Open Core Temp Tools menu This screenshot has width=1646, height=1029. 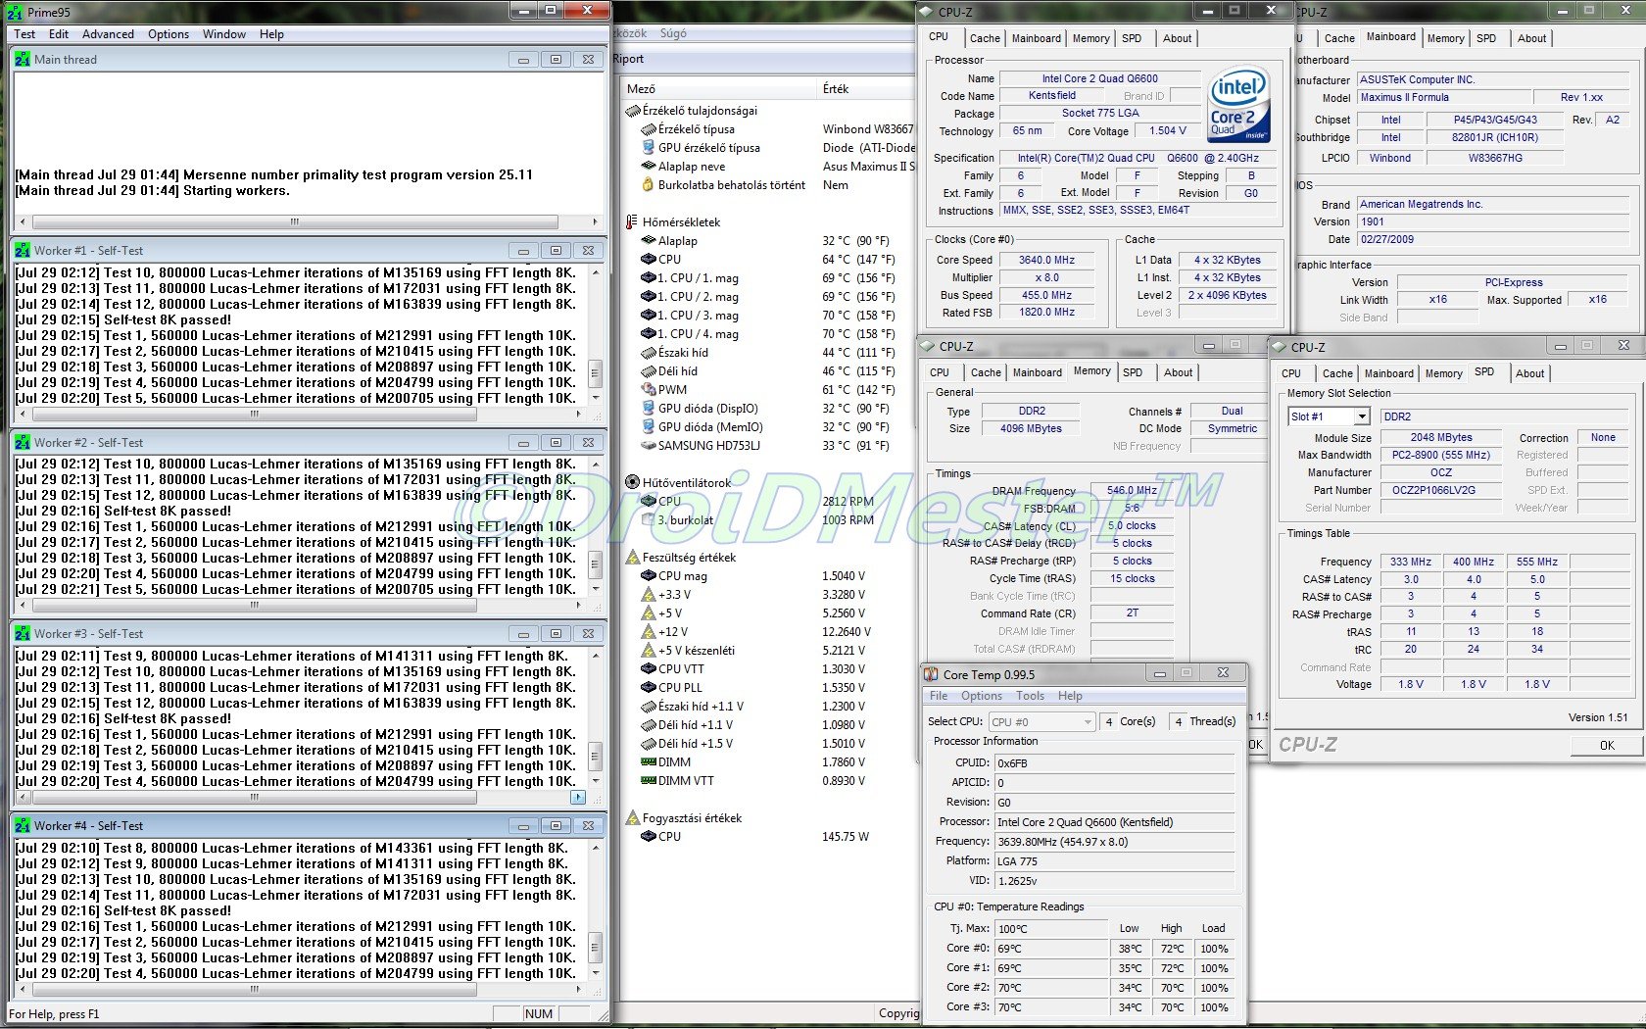point(1030,696)
